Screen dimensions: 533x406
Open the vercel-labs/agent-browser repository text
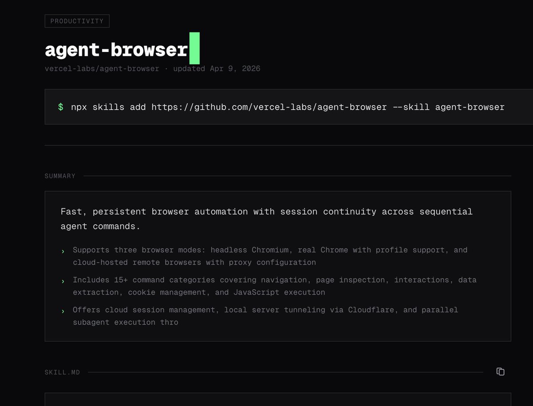(x=102, y=69)
